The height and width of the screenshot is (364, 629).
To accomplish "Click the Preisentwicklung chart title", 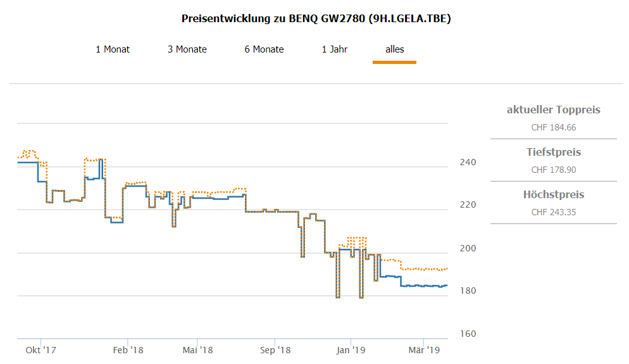I will pyautogui.click(x=316, y=19).
